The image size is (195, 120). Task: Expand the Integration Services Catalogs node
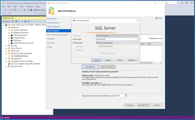pyautogui.click(x=6, y=61)
